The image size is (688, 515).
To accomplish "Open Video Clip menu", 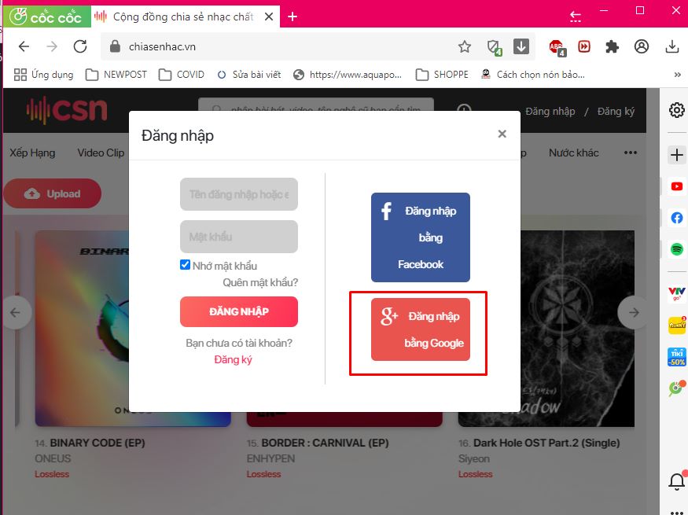I will 101,153.
